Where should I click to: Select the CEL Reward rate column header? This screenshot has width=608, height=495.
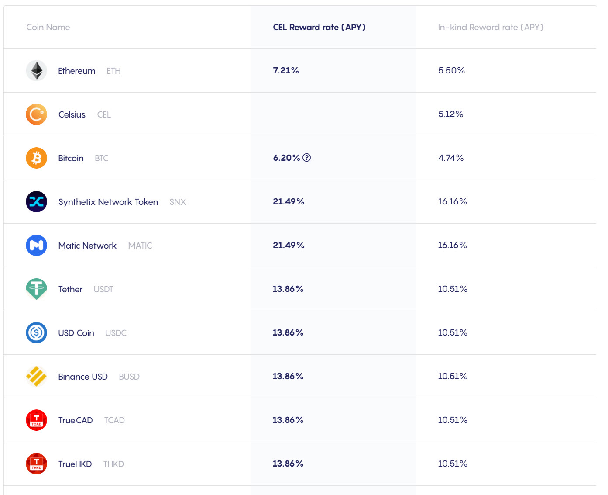coord(319,27)
